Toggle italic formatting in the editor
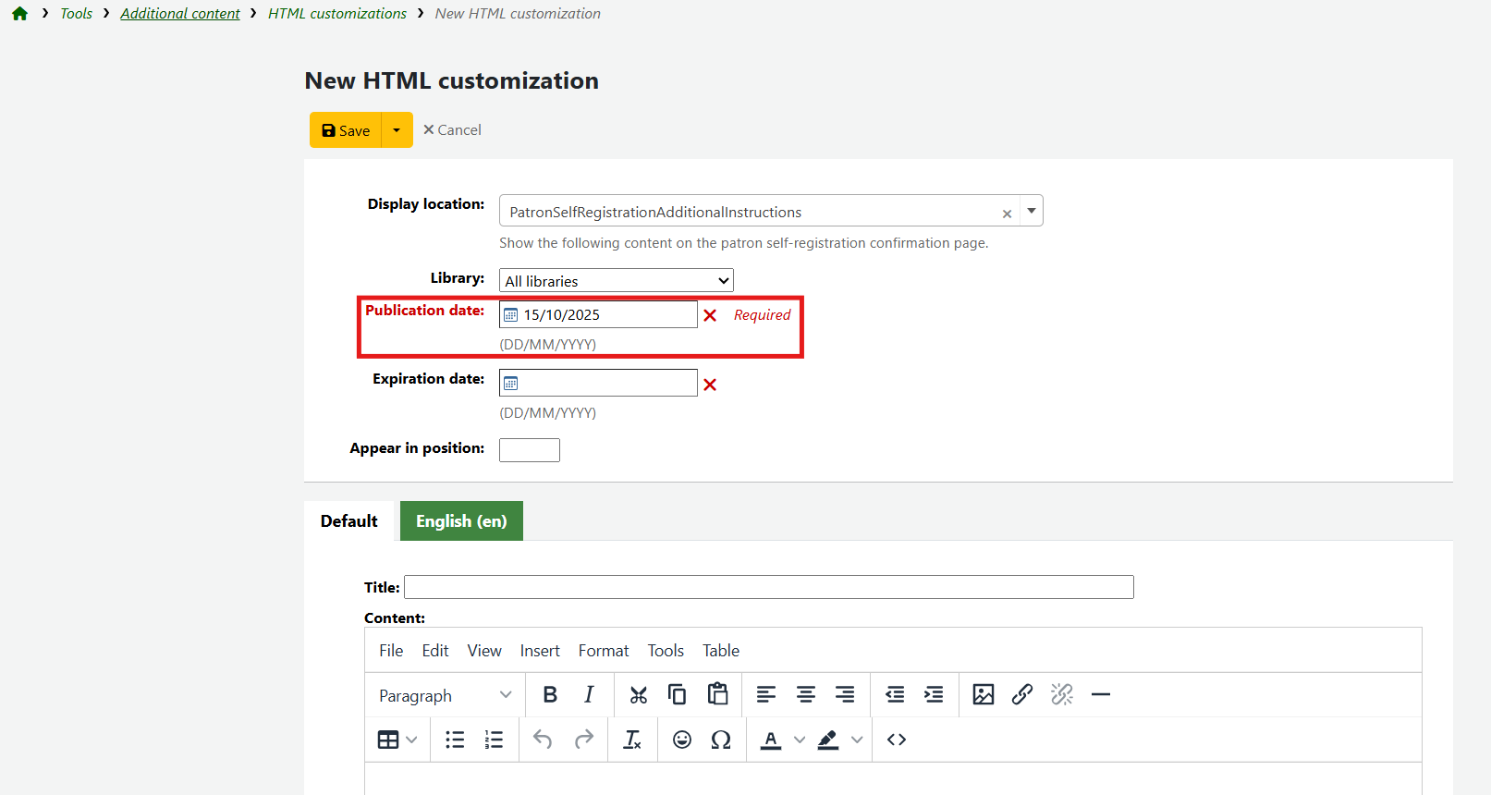This screenshot has height=795, width=1491. pos(589,694)
